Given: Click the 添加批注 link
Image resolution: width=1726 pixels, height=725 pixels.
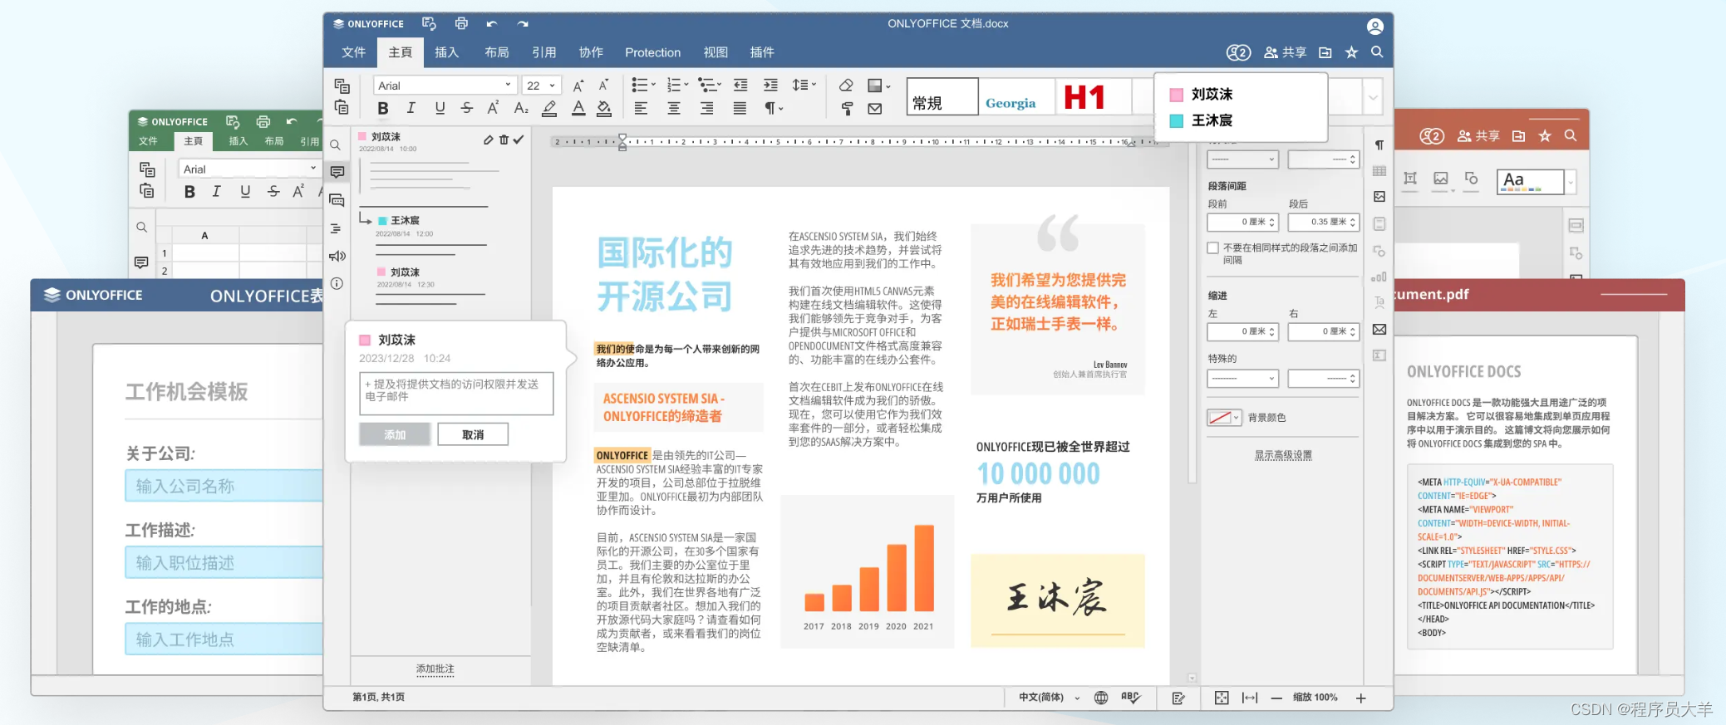Looking at the screenshot, I should tap(435, 669).
